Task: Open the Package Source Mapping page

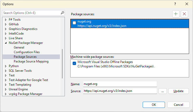Action: coord(31,61)
